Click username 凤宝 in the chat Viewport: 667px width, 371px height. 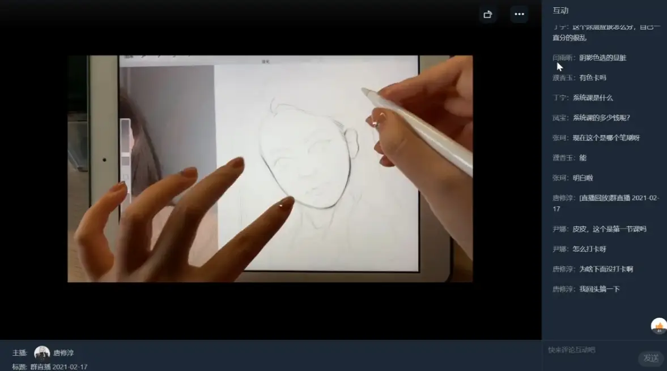click(x=559, y=117)
